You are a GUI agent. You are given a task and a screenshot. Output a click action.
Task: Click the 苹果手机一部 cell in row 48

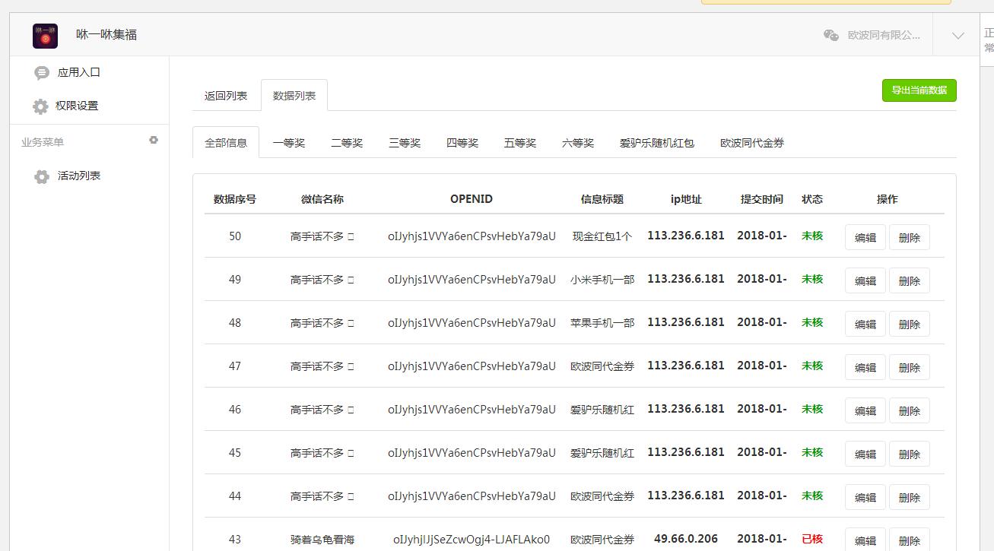pyautogui.click(x=602, y=323)
